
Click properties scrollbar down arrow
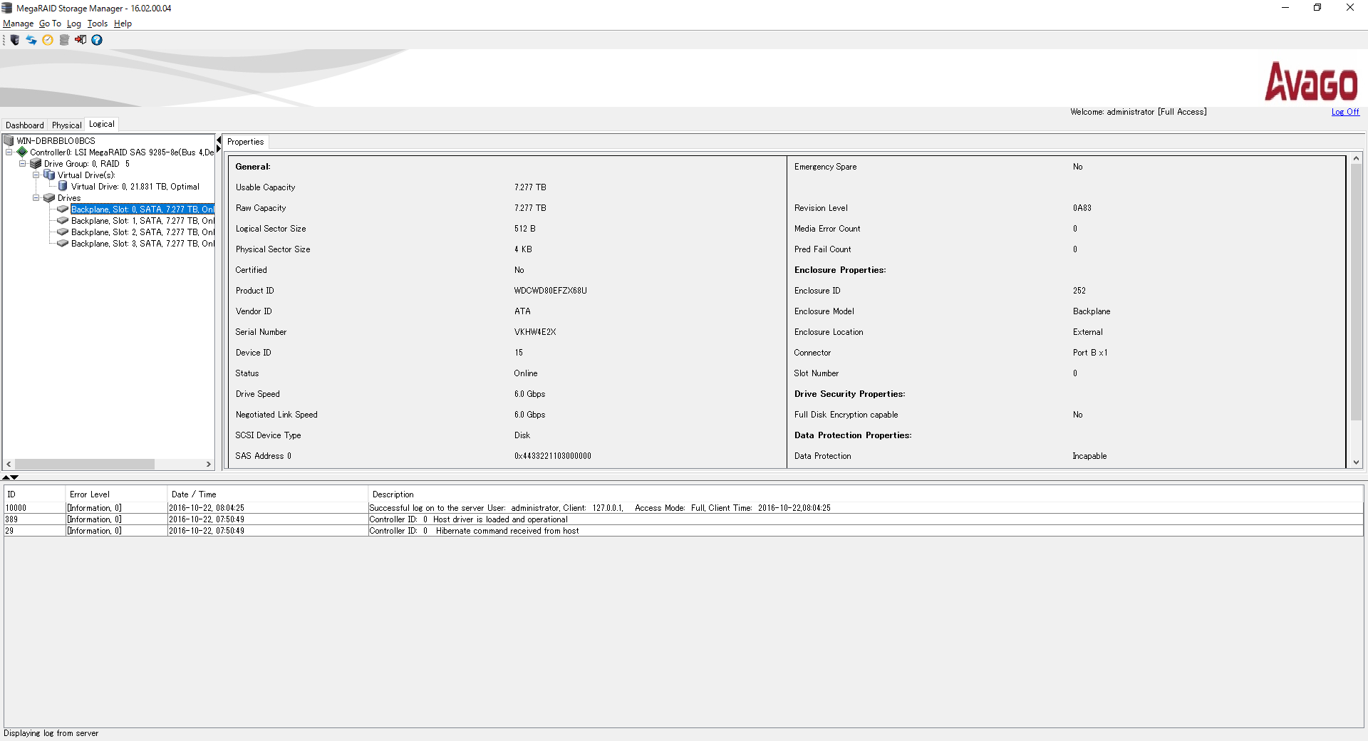[x=1356, y=462]
